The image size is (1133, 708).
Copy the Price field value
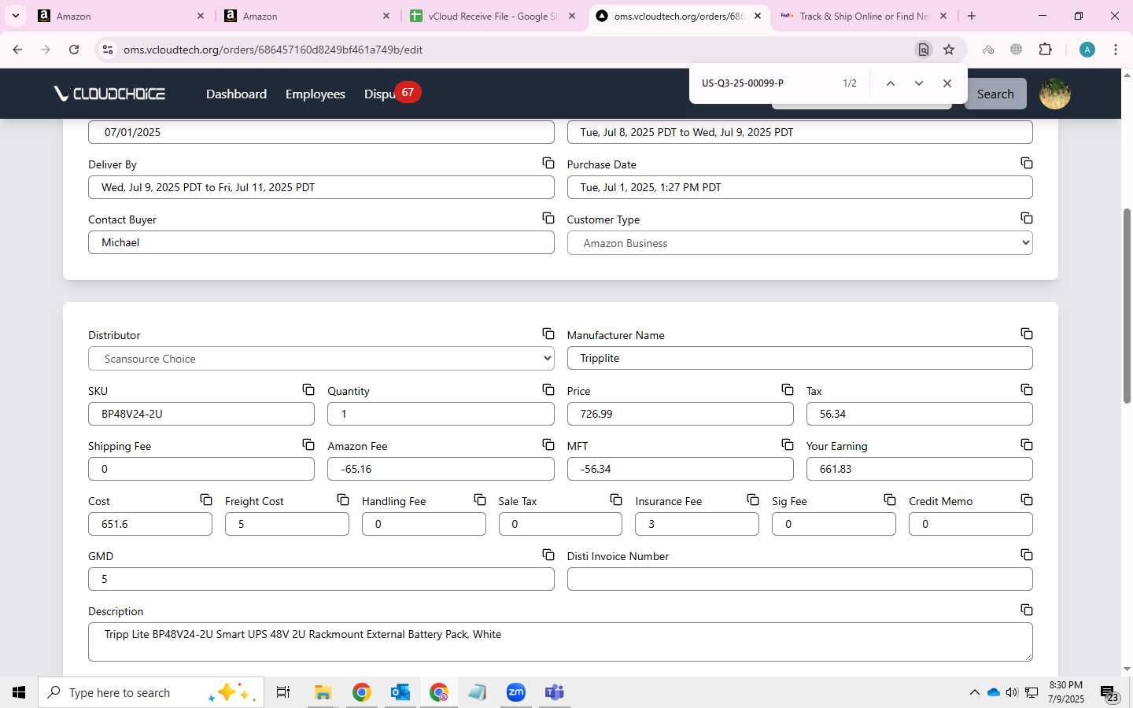tap(788, 389)
